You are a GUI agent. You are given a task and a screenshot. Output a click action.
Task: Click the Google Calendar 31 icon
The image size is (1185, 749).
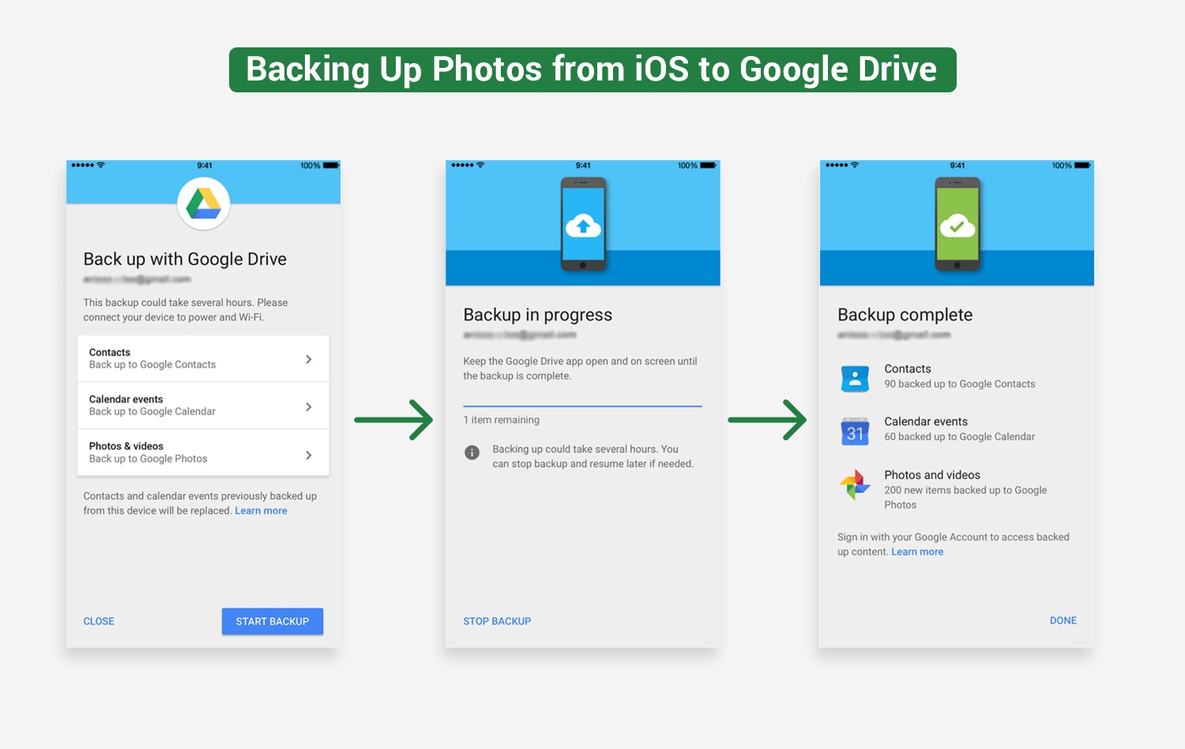coord(855,432)
